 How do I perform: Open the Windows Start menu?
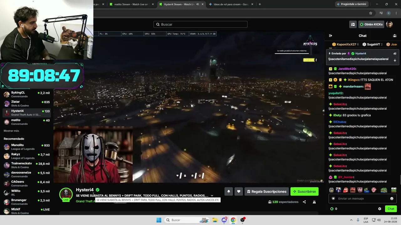pos(159,220)
